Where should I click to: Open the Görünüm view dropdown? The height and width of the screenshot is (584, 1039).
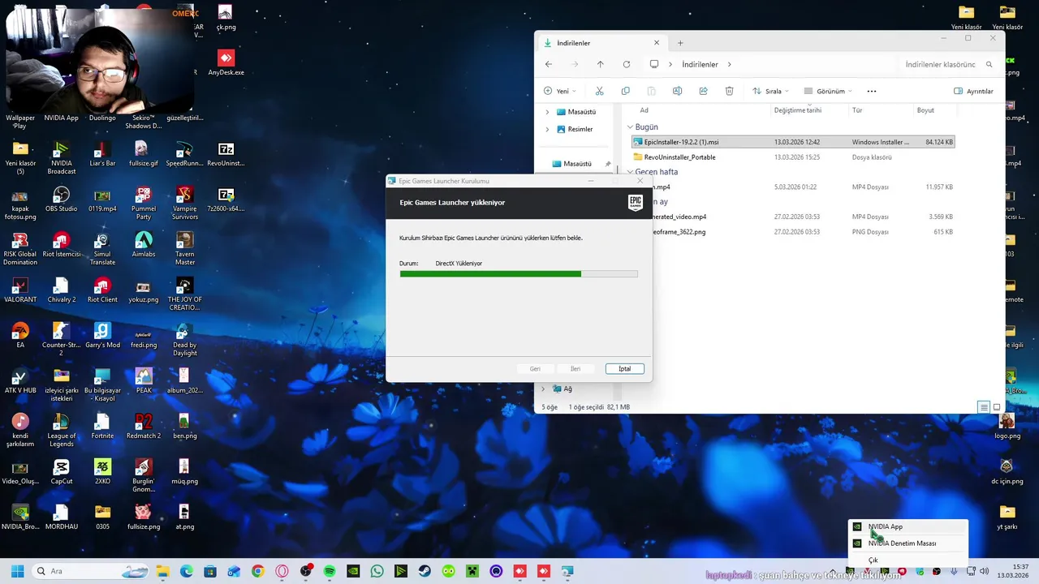pyautogui.click(x=828, y=91)
